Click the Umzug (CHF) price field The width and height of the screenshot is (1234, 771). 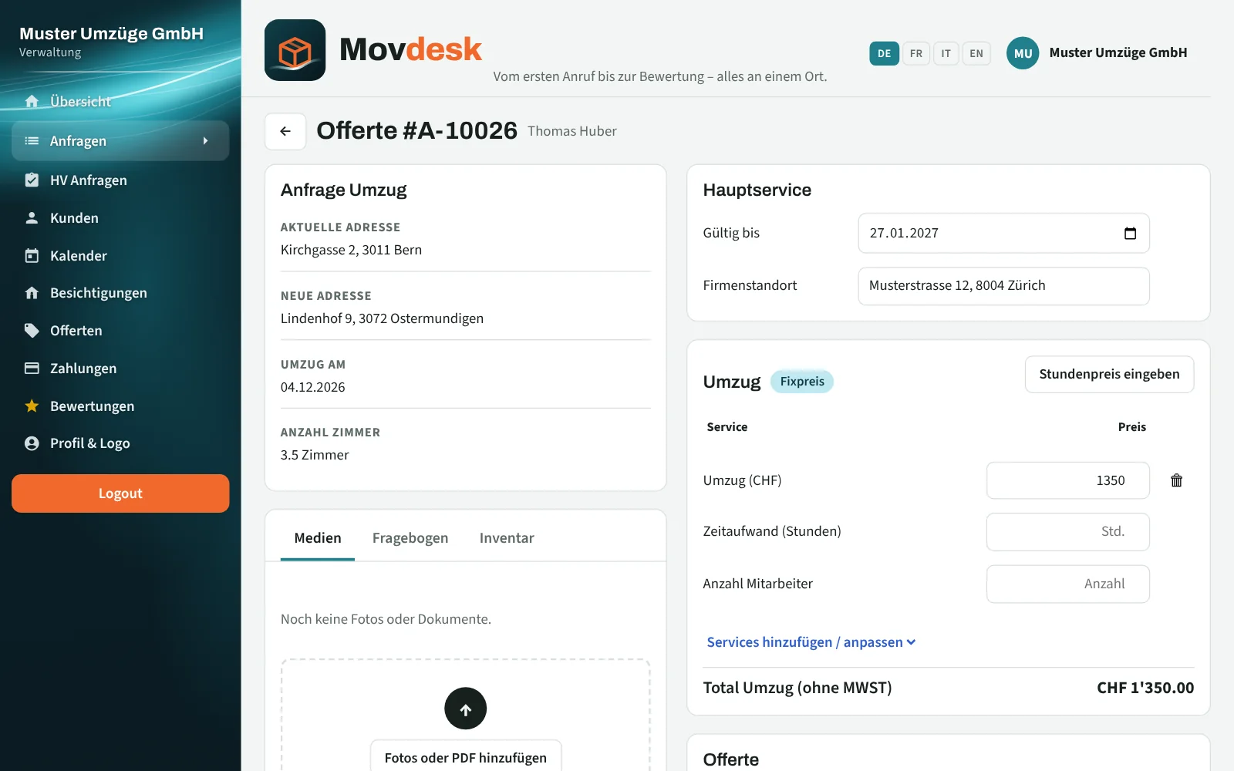click(x=1067, y=480)
